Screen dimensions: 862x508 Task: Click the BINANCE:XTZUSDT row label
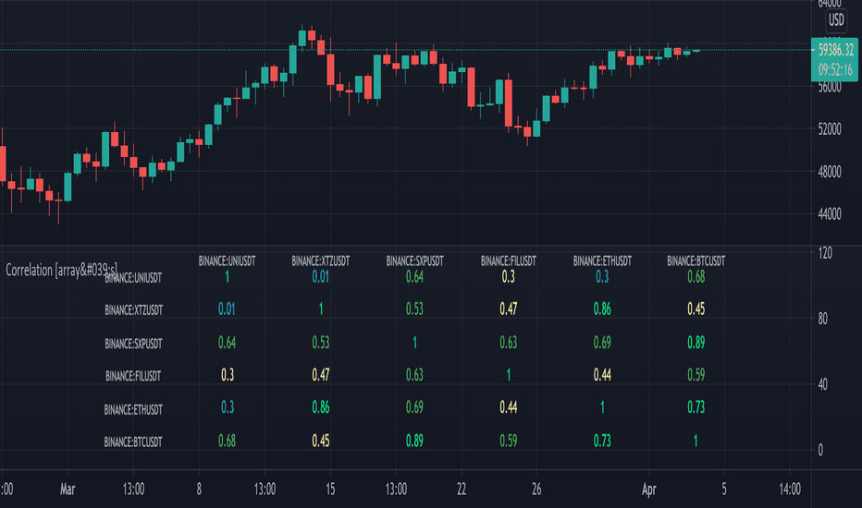point(133,310)
